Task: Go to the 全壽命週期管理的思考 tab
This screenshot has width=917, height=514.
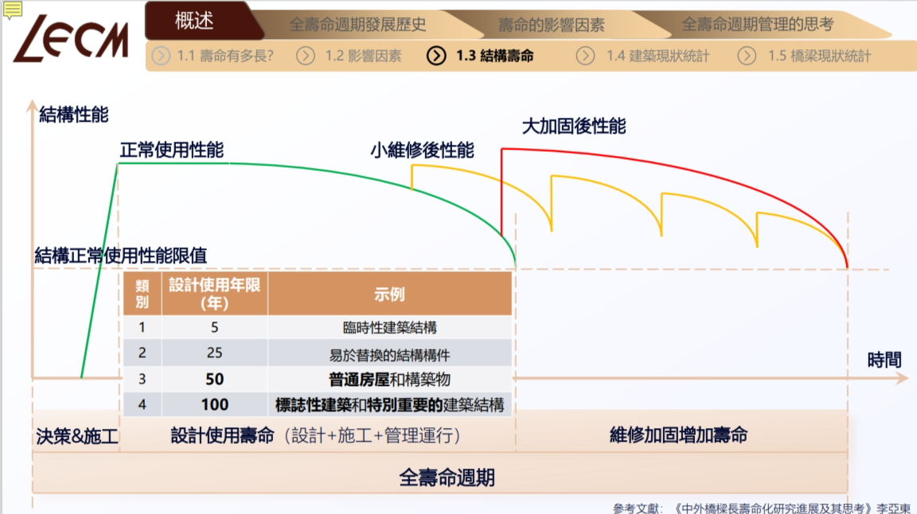Action: pos(757,25)
